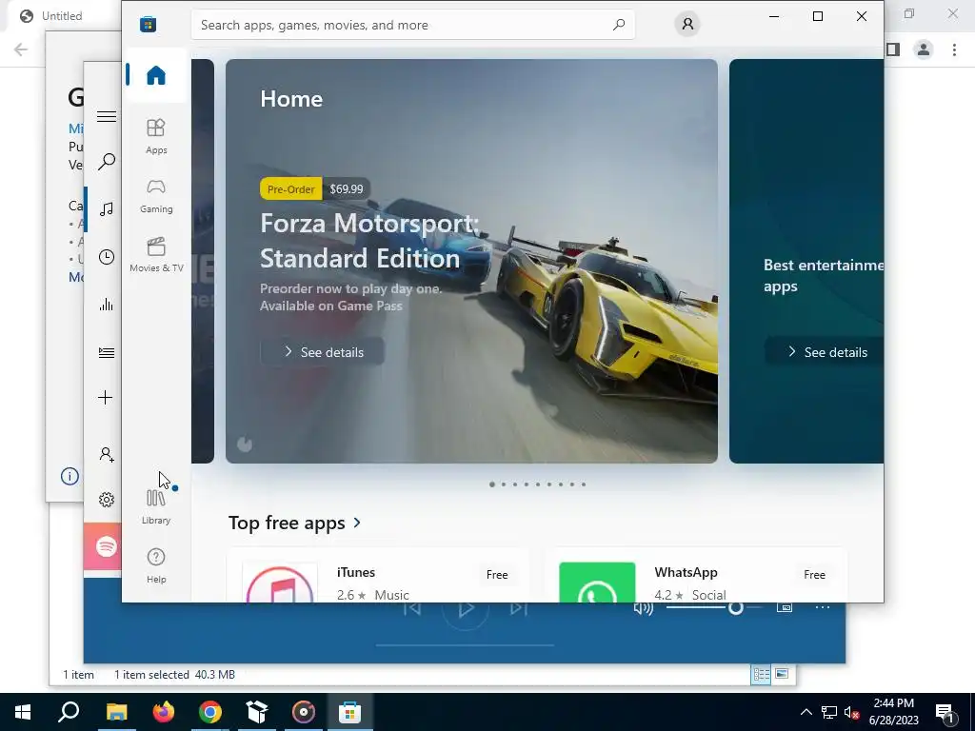Open the notification center icon

click(945, 713)
